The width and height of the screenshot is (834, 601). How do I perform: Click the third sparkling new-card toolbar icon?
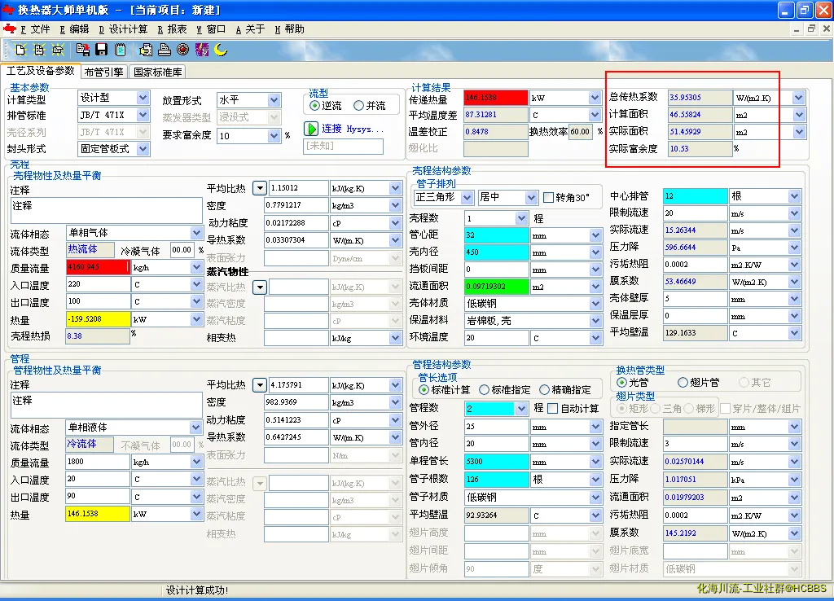click(x=58, y=50)
